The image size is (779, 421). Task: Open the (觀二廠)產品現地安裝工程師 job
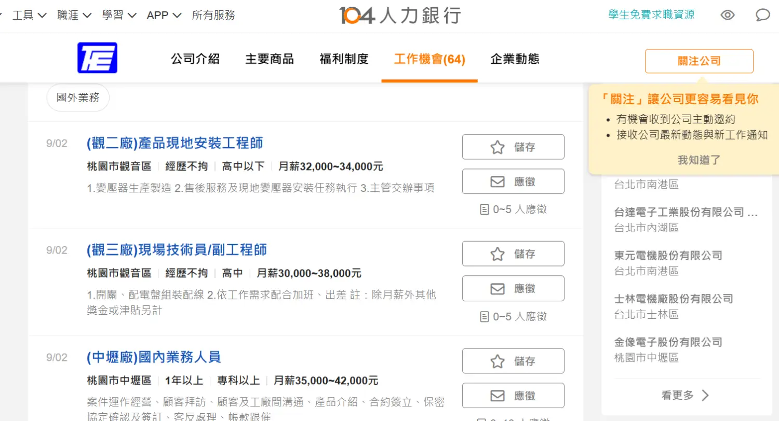(x=175, y=143)
